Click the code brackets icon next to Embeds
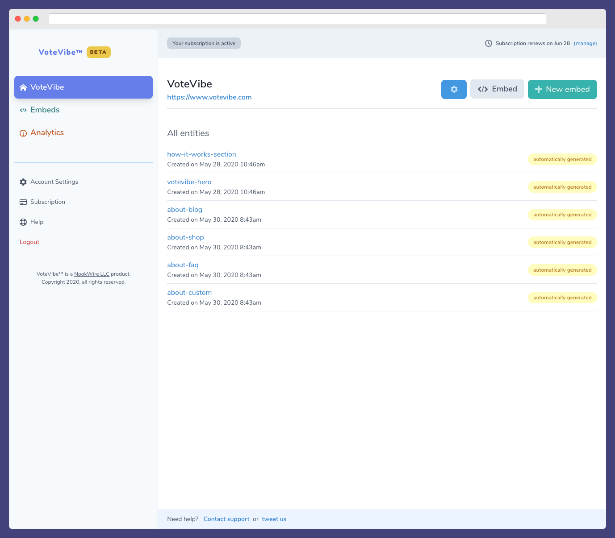 (x=23, y=110)
